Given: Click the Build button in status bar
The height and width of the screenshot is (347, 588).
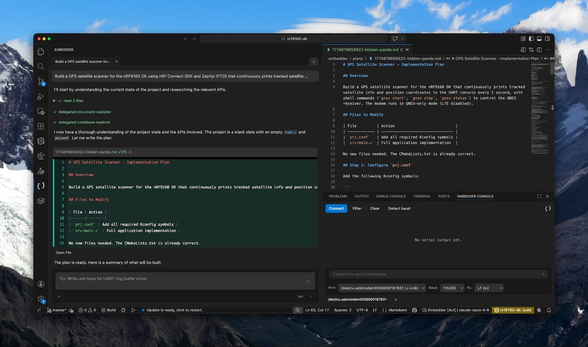Looking at the screenshot, I should pos(108,310).
